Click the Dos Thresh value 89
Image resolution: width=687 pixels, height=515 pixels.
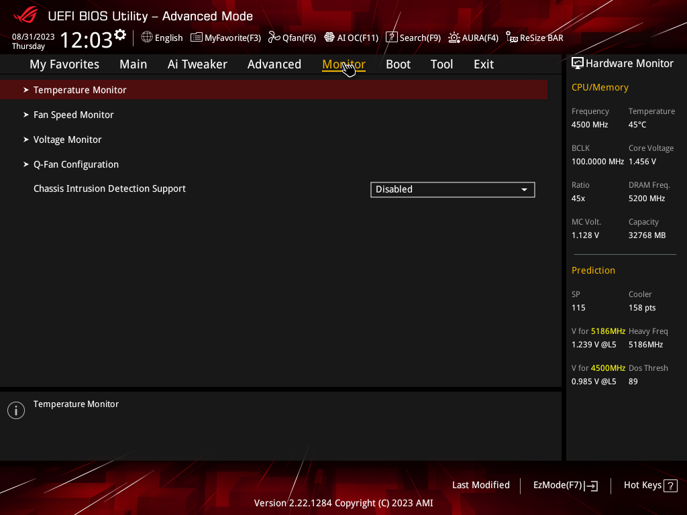click(x=633, y=382)
